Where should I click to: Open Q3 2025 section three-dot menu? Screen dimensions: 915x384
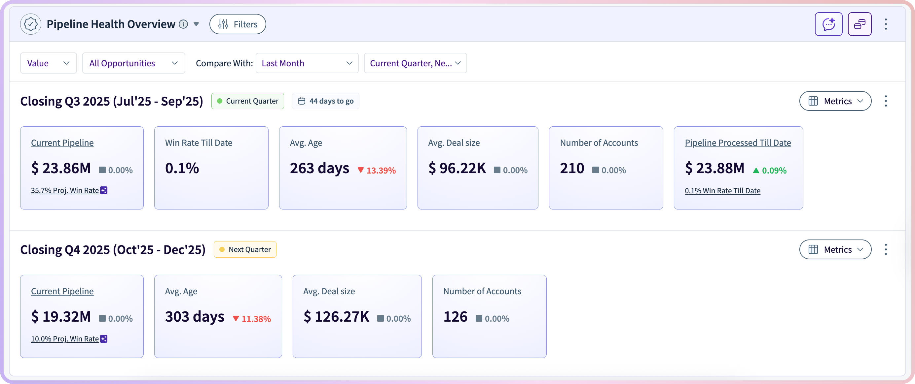click(886, 101)
